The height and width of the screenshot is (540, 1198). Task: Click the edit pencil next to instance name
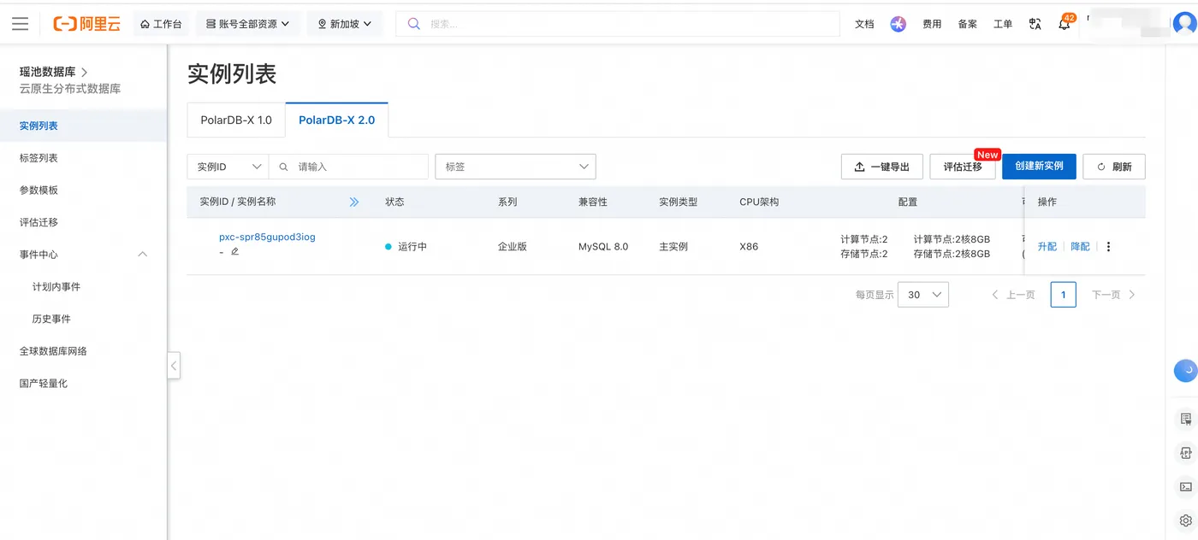234,251
